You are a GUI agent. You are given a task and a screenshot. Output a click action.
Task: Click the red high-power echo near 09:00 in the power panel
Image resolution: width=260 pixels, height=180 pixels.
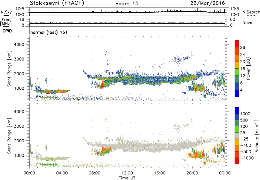click(x=102, y=84)
